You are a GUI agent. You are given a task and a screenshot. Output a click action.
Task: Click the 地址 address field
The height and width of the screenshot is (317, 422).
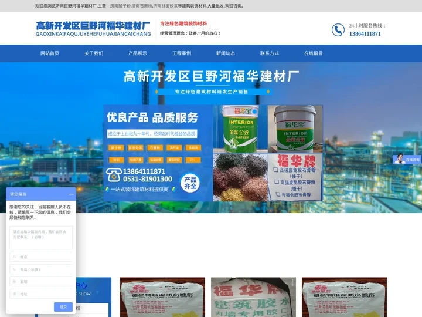pos(41,294)
